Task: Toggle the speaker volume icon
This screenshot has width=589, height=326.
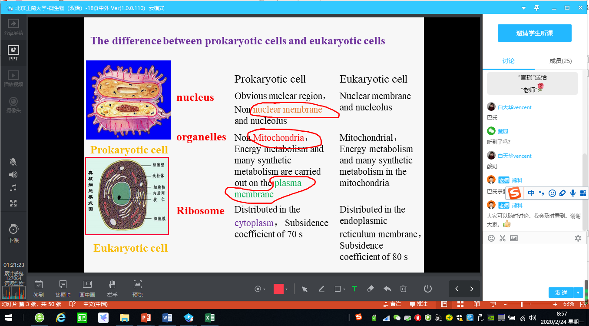Action: point(13,175)
